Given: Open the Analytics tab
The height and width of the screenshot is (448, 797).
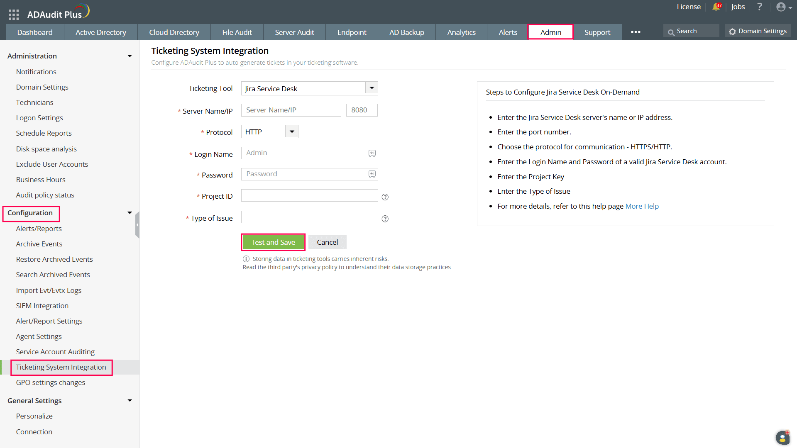Looking at the screenshot, I should click(461, 32).
